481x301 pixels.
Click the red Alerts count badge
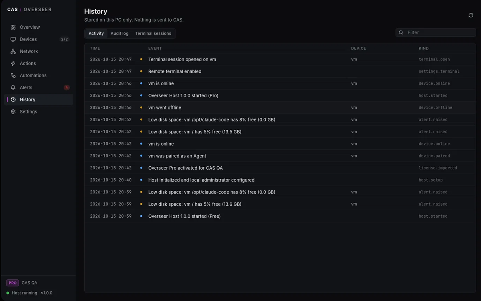67,87
